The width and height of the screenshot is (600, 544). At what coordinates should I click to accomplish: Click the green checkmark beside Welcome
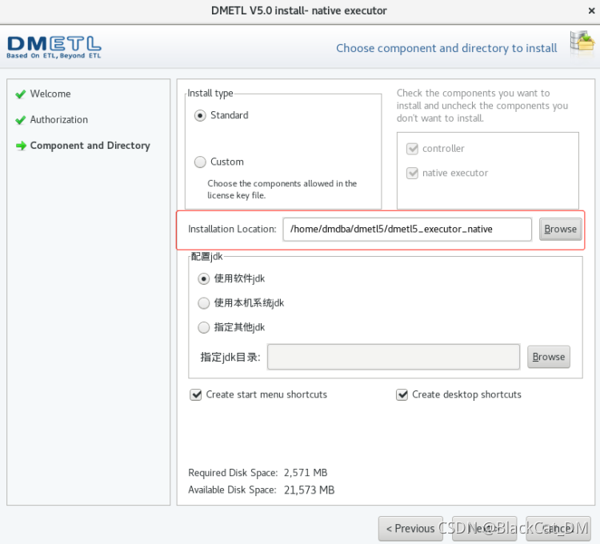pyautogui.click(x=21, y=94)
